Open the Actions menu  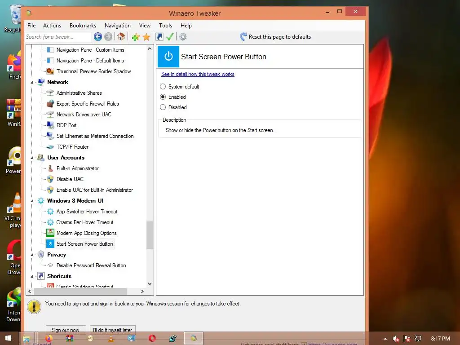[52, 26]
